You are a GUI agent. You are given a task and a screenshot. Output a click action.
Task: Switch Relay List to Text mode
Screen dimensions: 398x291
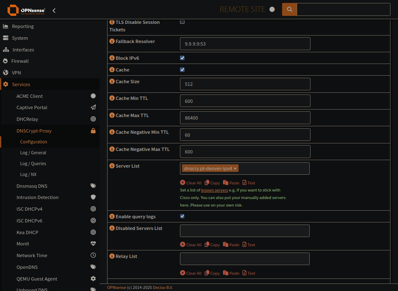[x=249, y=273]
